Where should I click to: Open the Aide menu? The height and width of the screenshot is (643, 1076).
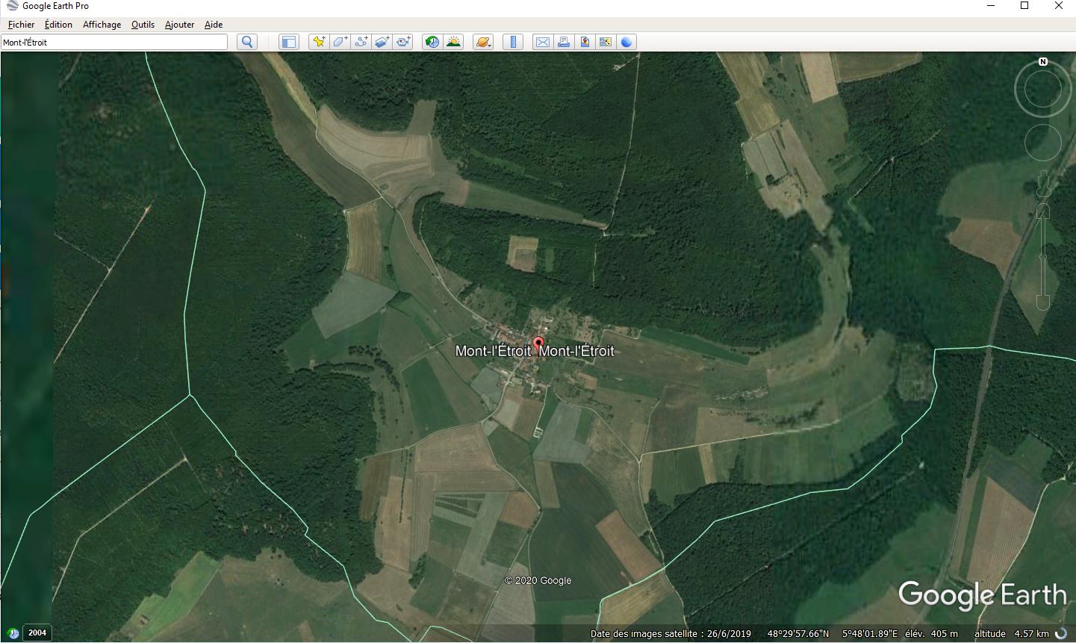tap(214, 25)
